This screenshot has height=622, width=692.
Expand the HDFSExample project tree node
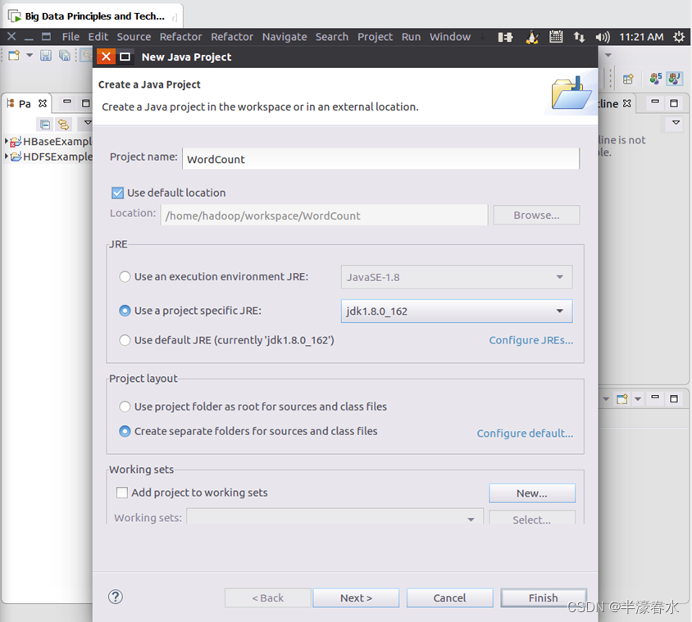[x=7, y=157]
